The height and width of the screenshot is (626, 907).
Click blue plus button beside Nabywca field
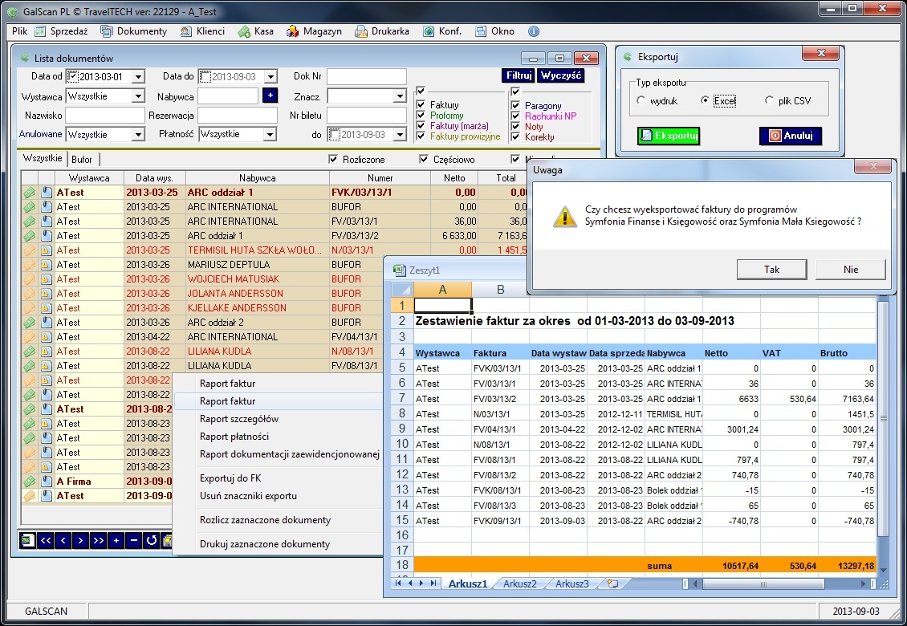pos(270,96)
